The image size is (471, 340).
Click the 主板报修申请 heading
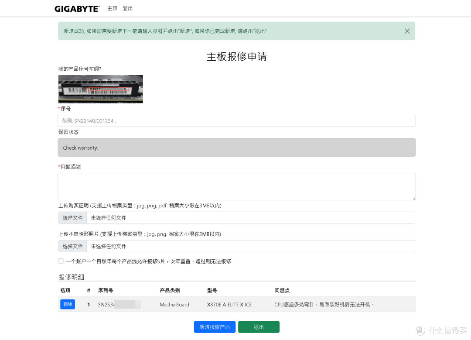237,56
